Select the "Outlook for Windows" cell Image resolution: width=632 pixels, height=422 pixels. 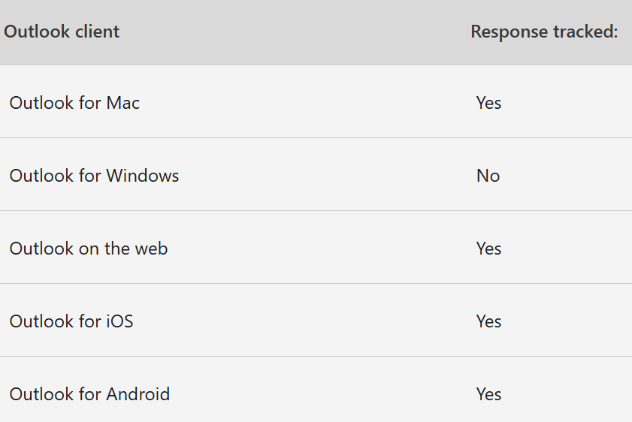tap(94, 176)
